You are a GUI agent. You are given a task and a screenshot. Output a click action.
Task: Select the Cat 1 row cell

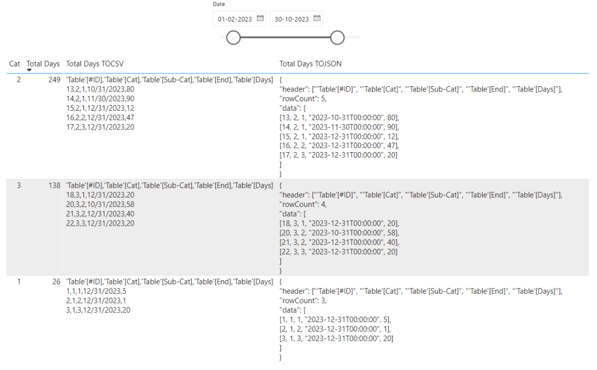tap(18, 281)
